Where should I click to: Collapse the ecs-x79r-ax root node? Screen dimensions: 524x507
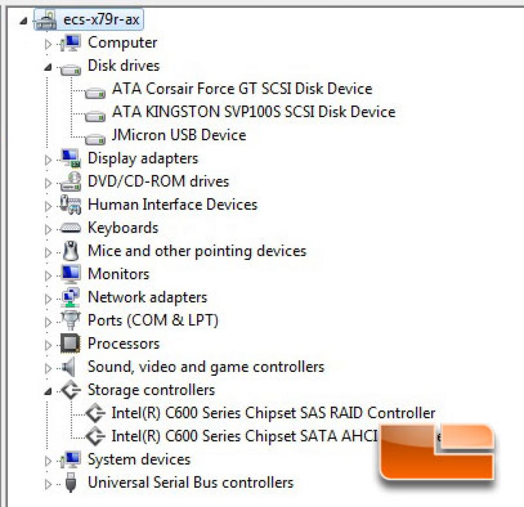pyautogui.click(x=23, y=21)
